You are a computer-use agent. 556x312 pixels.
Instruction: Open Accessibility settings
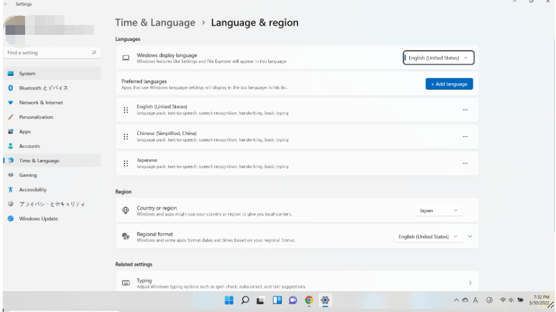(52, 189)
